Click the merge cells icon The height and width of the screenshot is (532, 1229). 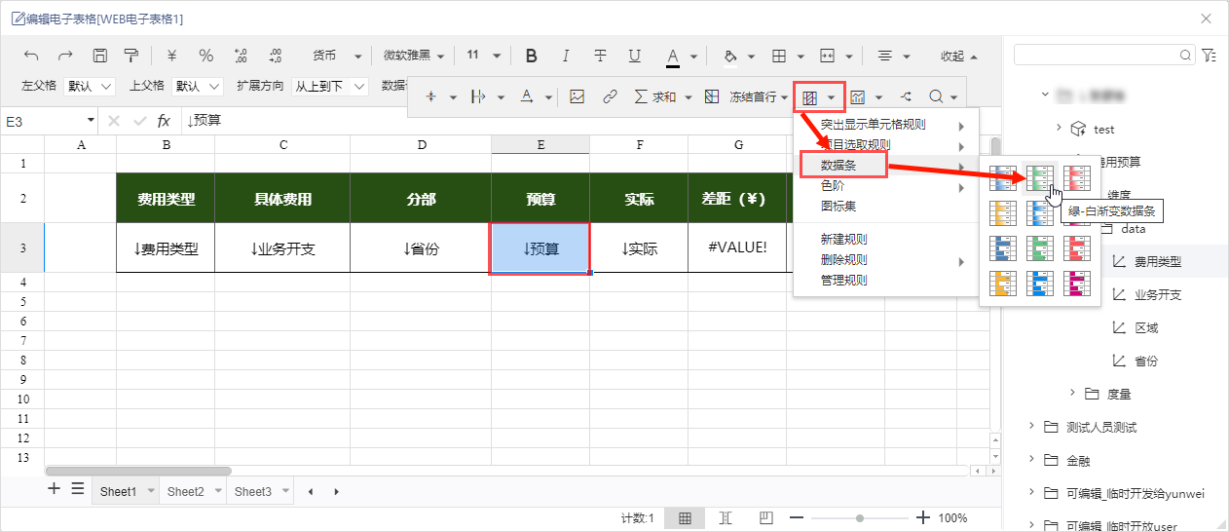coord(828,56)
